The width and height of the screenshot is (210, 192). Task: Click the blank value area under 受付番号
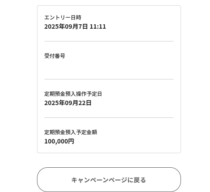(x=109, y=66)
